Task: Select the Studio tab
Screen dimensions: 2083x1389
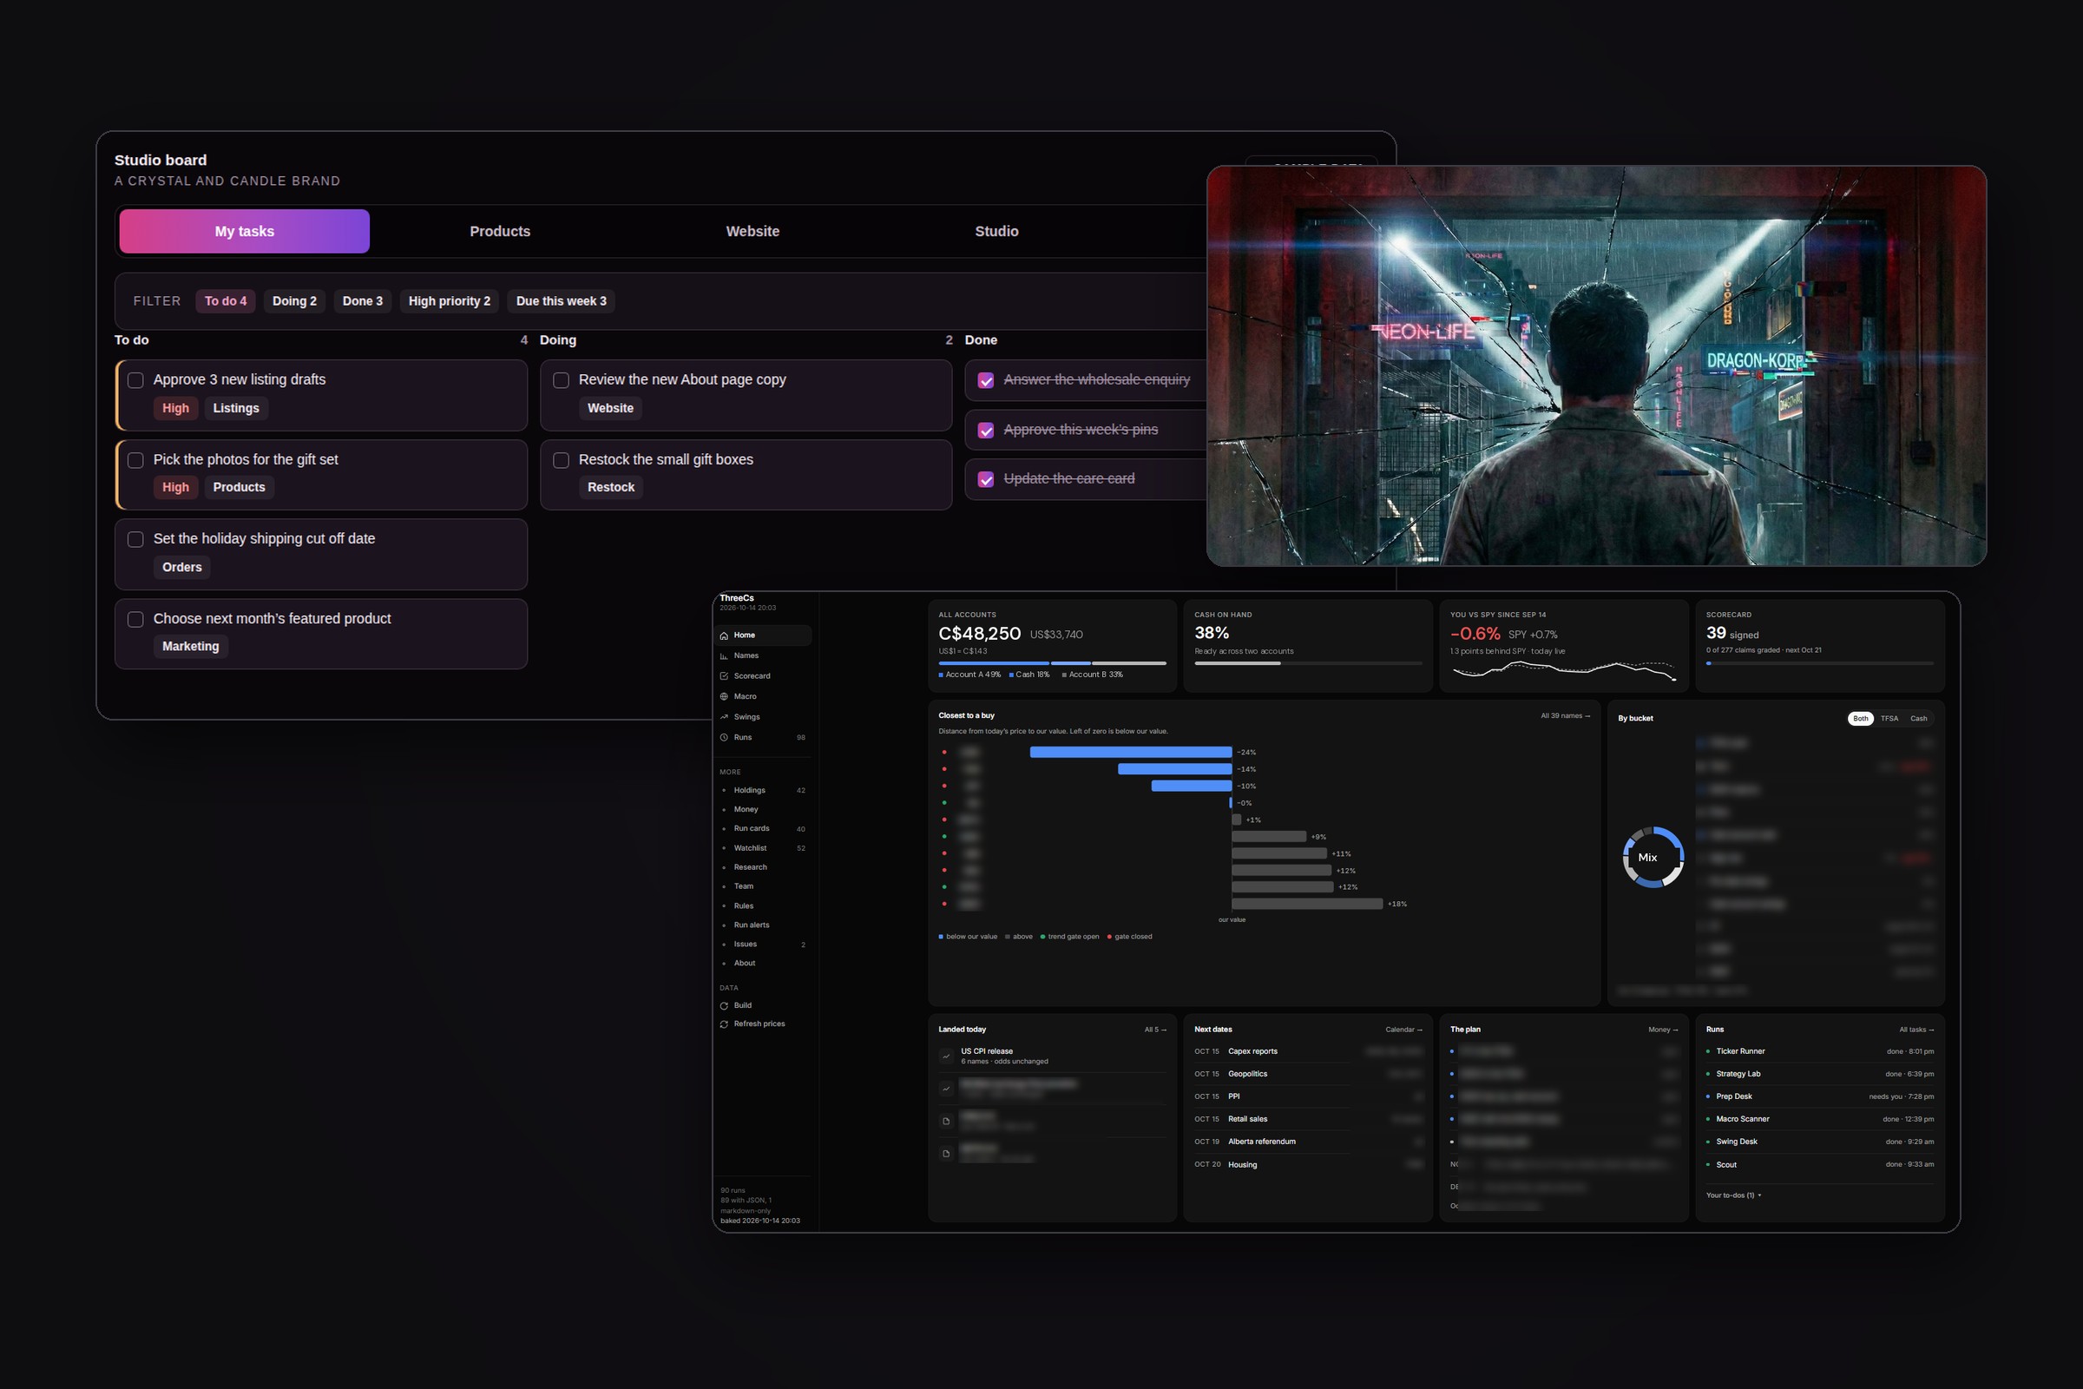Action: click(996, 231)
